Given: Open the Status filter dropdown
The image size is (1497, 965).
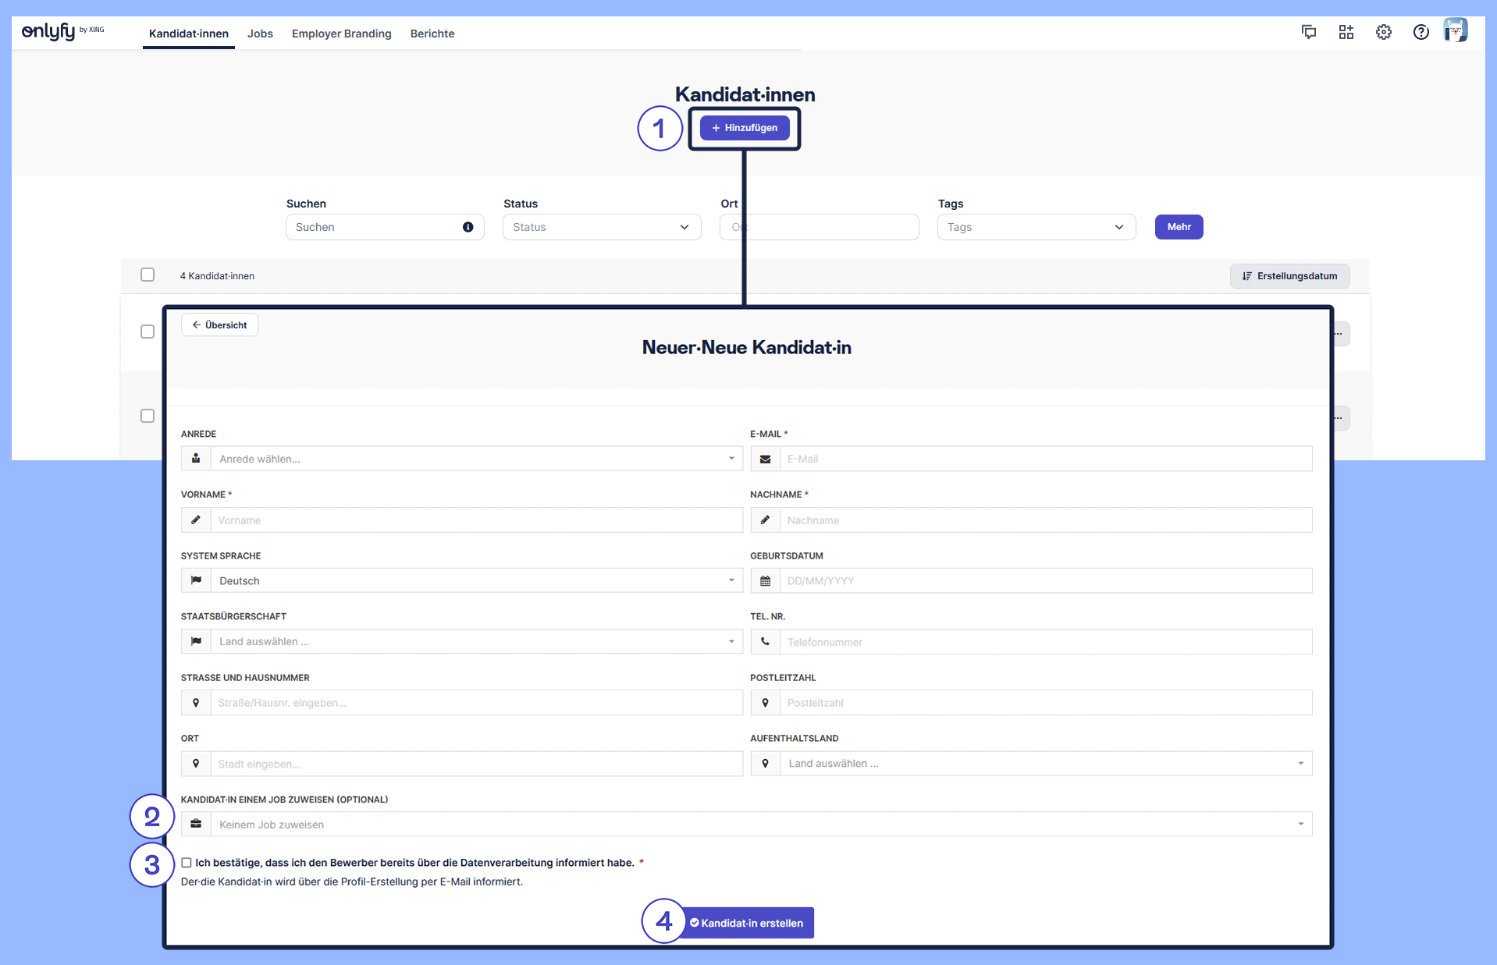Looking at the screenshot, I should pyautogui.click(x=601, y=227).
